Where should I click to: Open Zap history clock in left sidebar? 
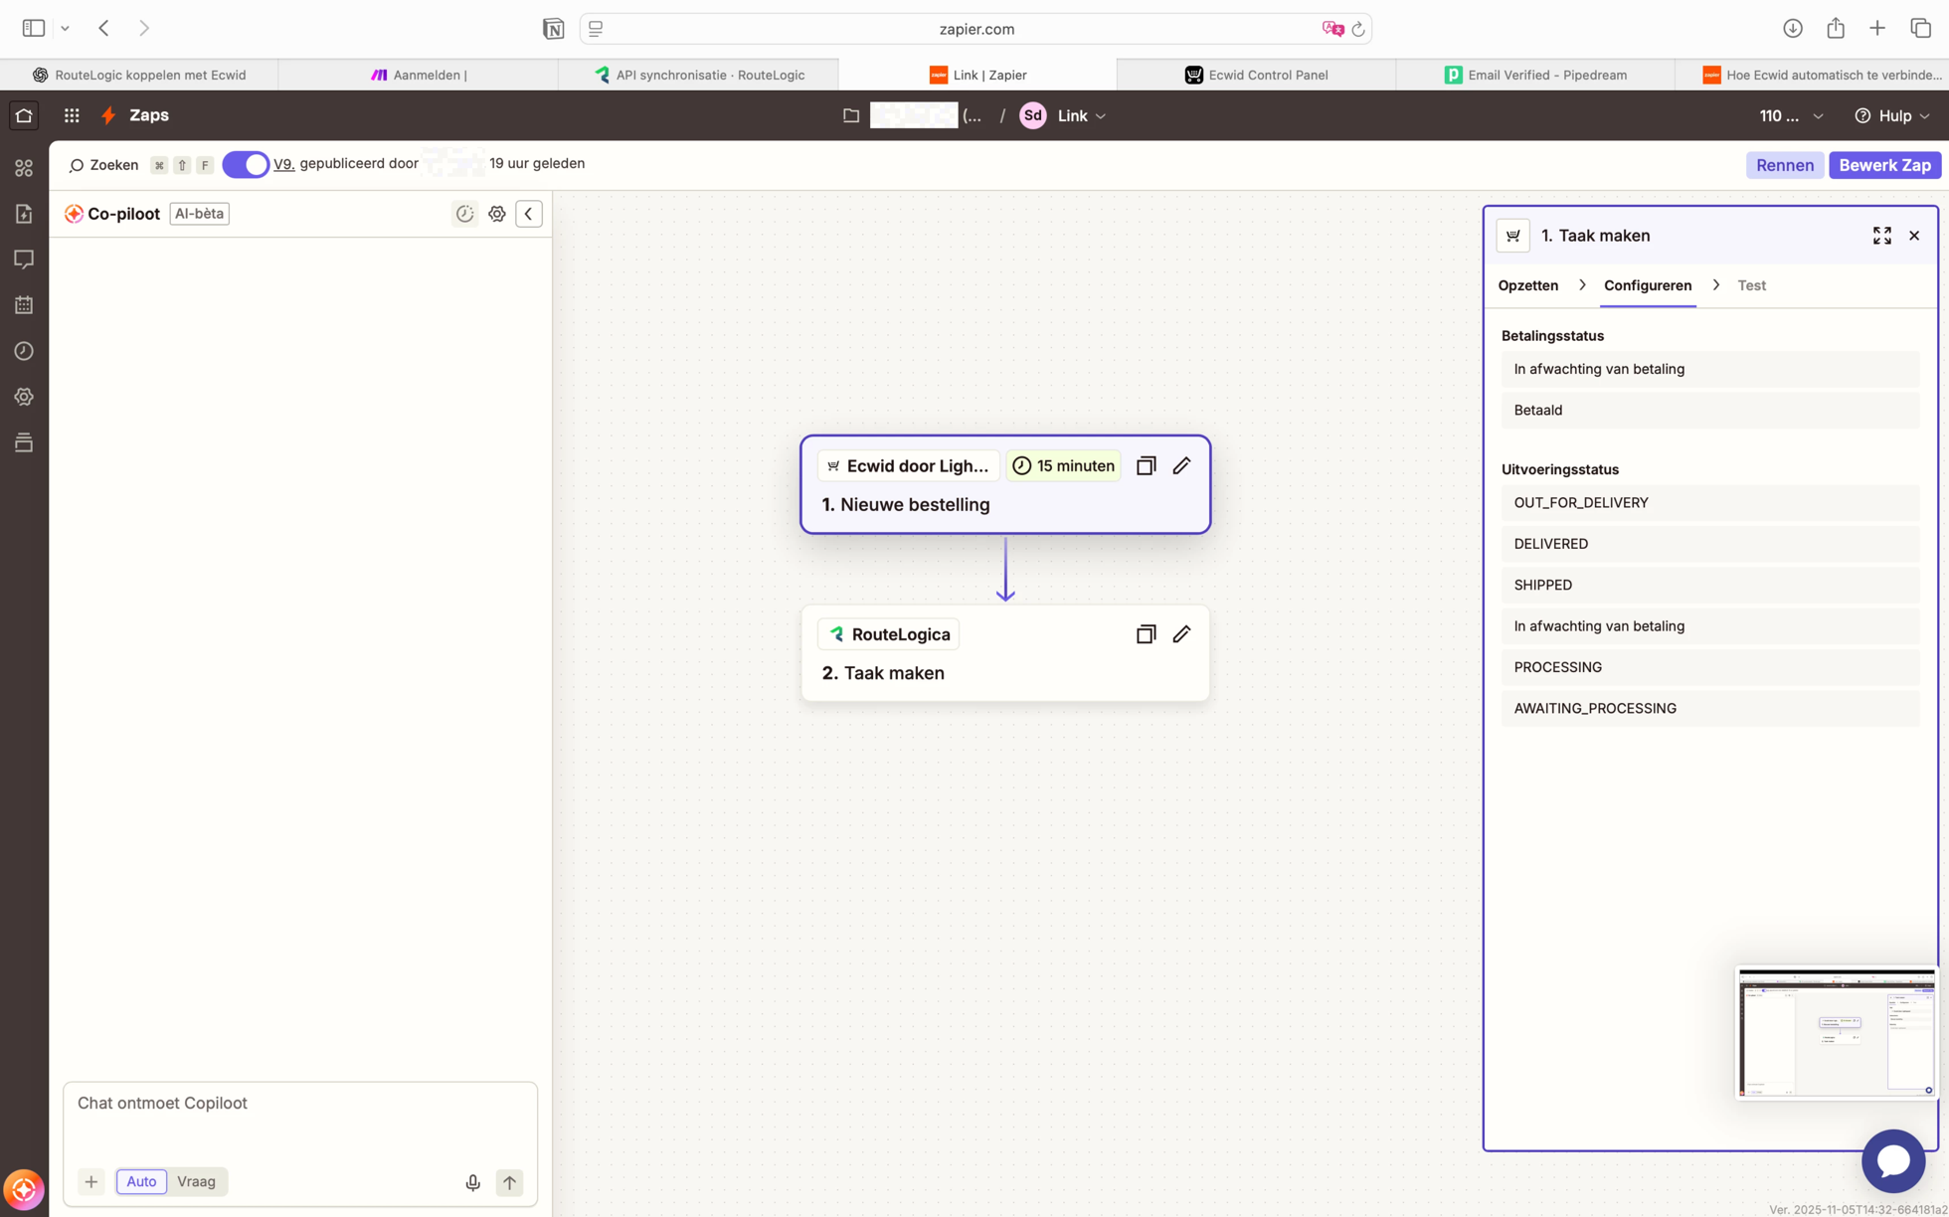click(24, 351)
